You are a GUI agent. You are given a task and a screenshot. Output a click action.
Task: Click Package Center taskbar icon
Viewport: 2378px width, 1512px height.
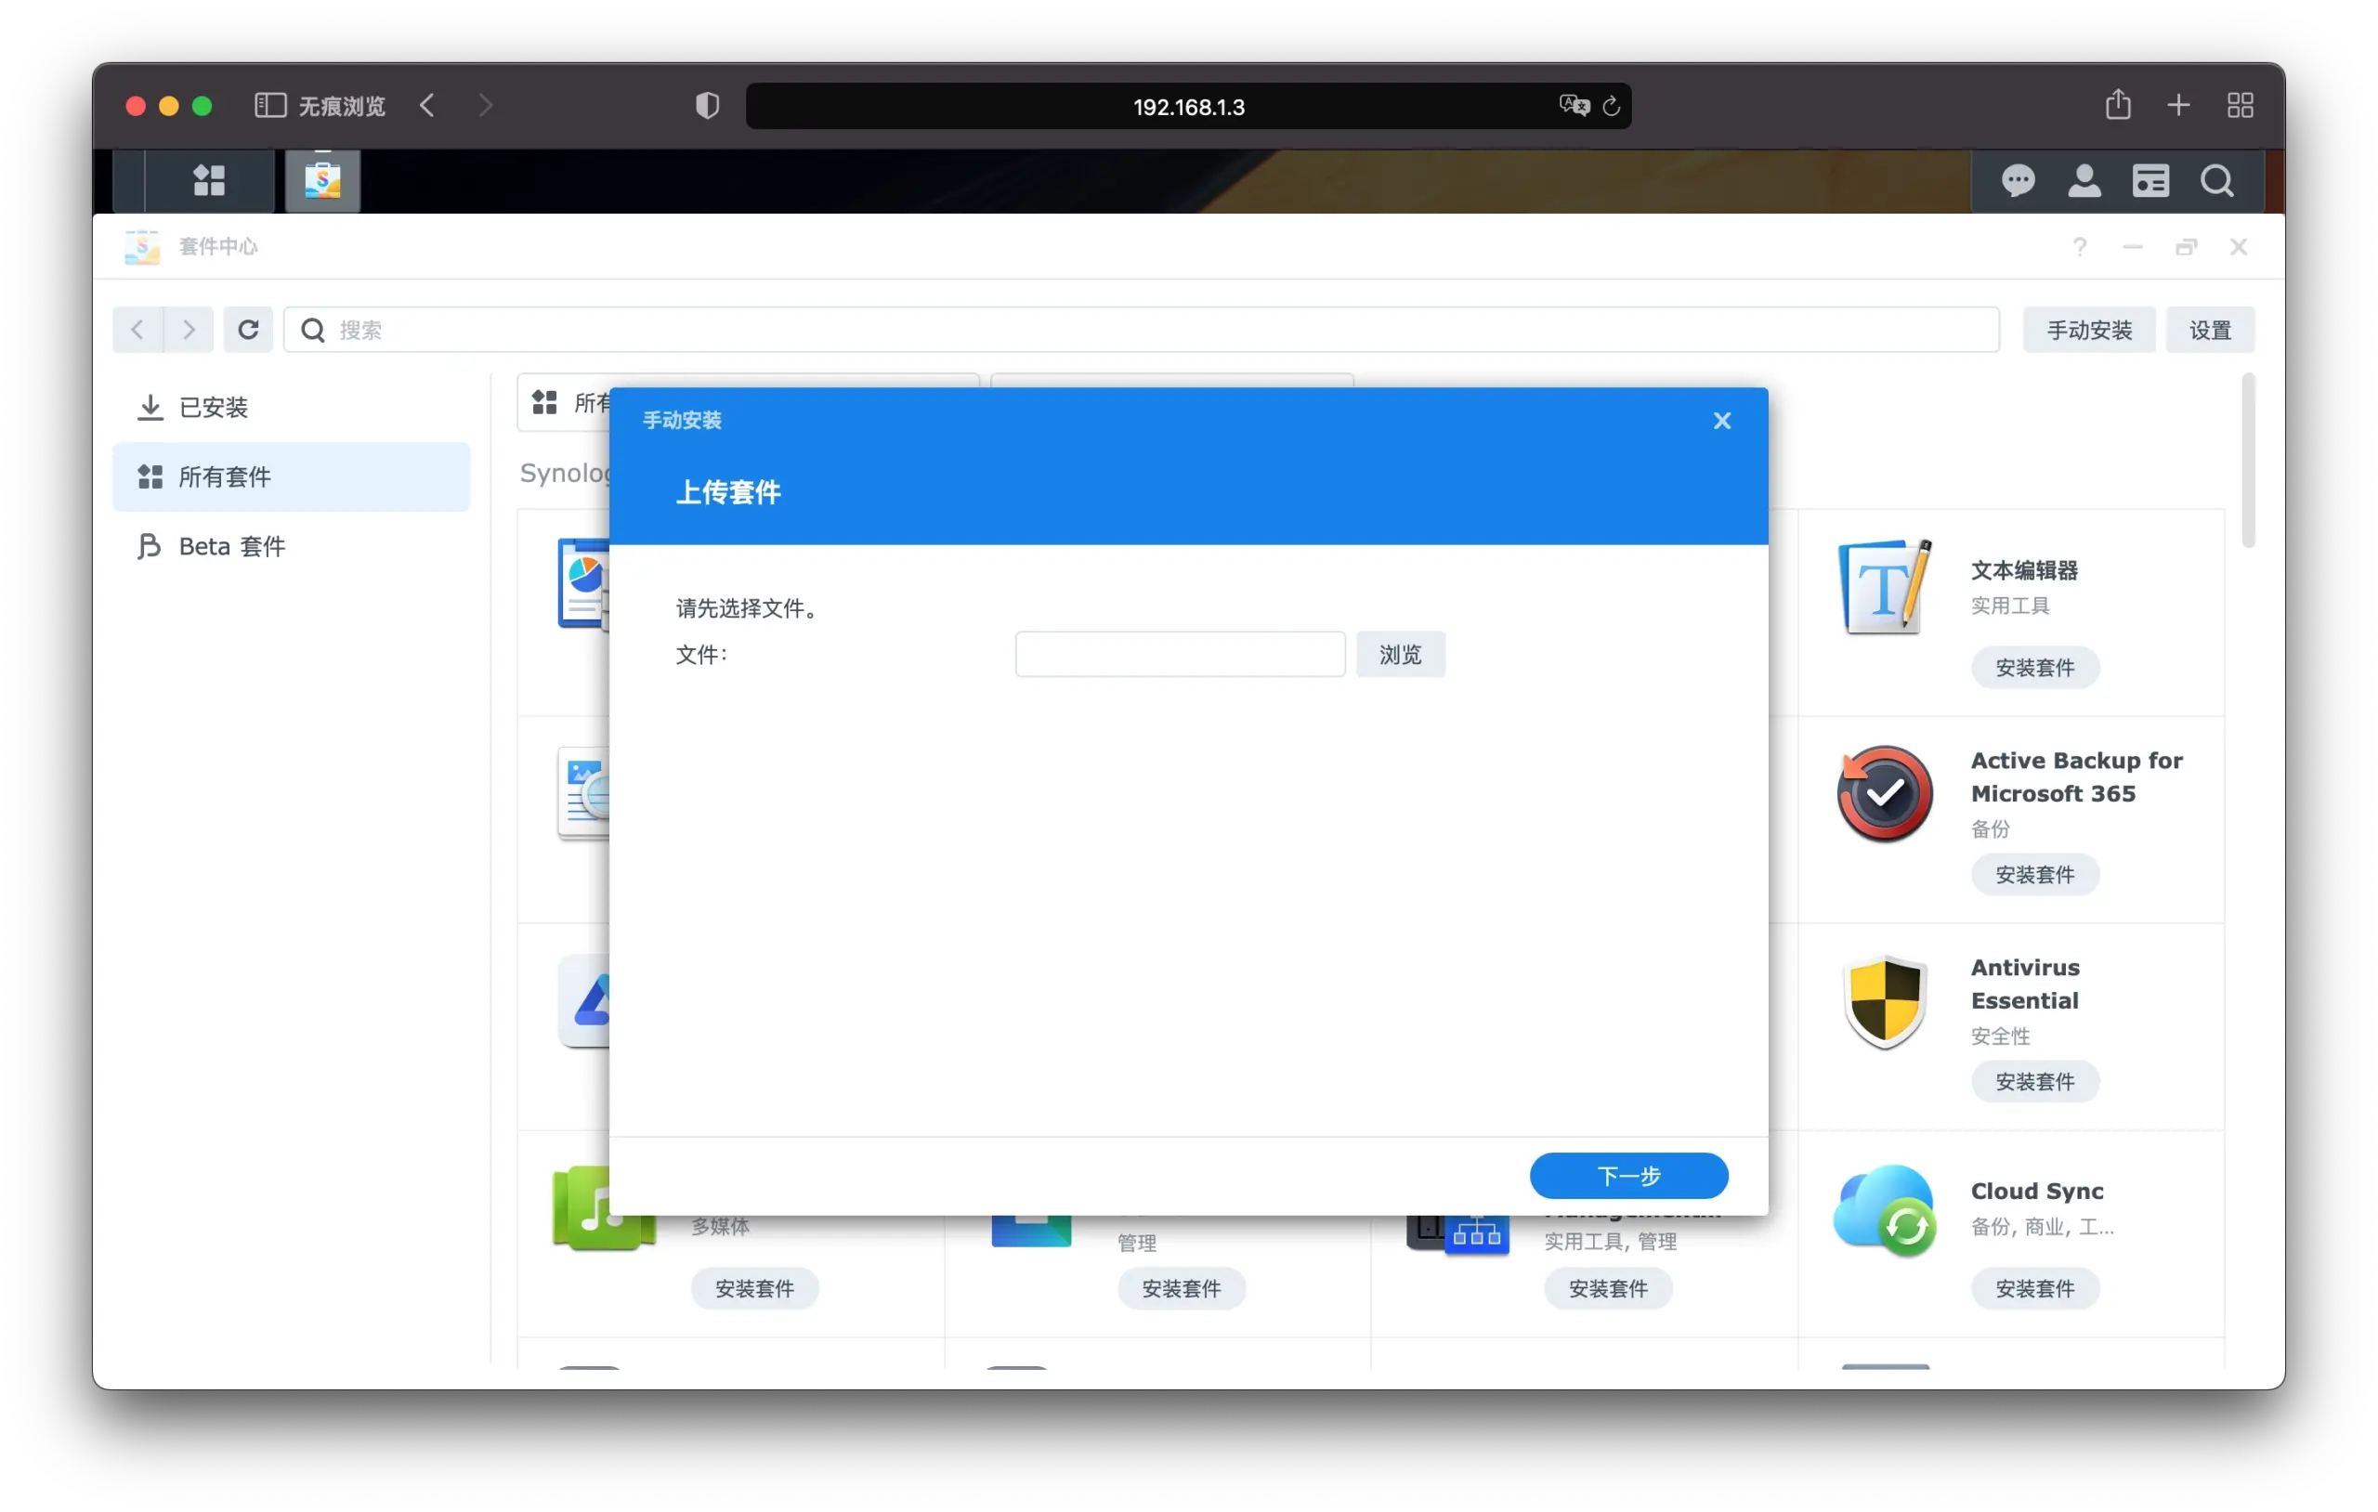point(323,181)
